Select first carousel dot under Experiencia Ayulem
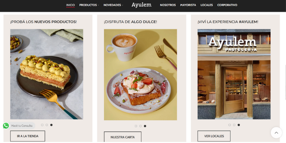Image resolution: width=286 pixels, height=143 pixels. [230, 125]
